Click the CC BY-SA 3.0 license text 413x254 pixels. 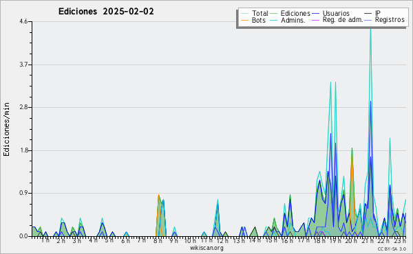(392, 249)
